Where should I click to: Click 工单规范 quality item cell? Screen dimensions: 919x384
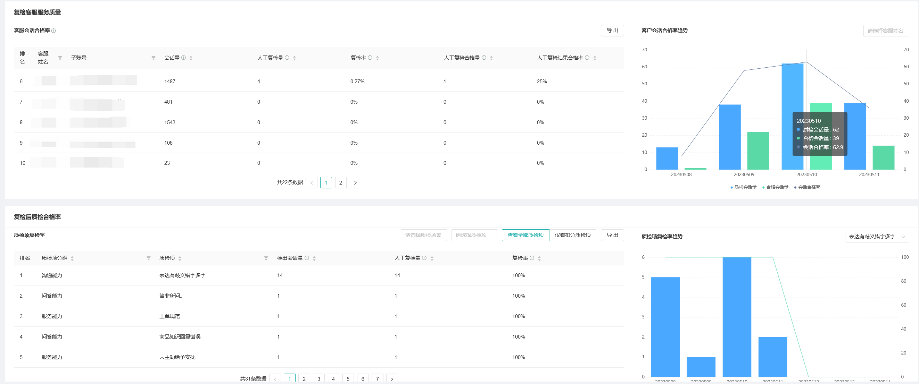point(169,316)
